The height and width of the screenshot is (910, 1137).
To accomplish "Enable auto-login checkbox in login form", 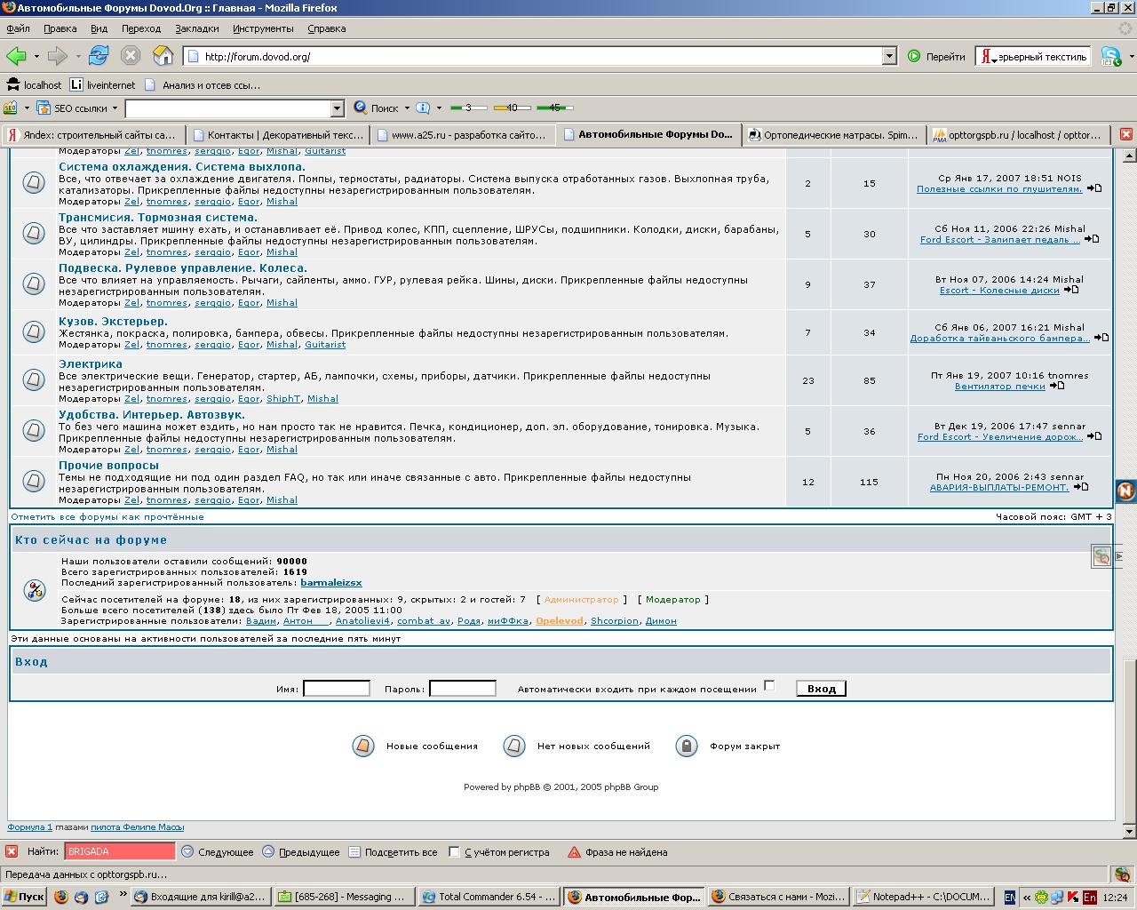I will click(x=769, y=685).
